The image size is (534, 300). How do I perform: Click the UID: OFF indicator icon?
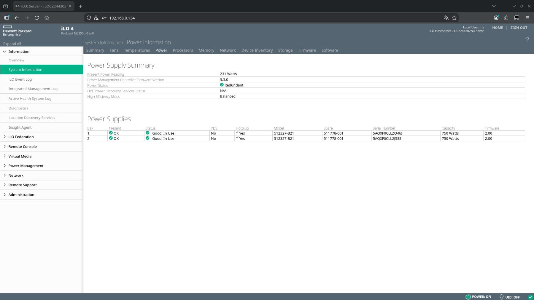pos(501,297)
